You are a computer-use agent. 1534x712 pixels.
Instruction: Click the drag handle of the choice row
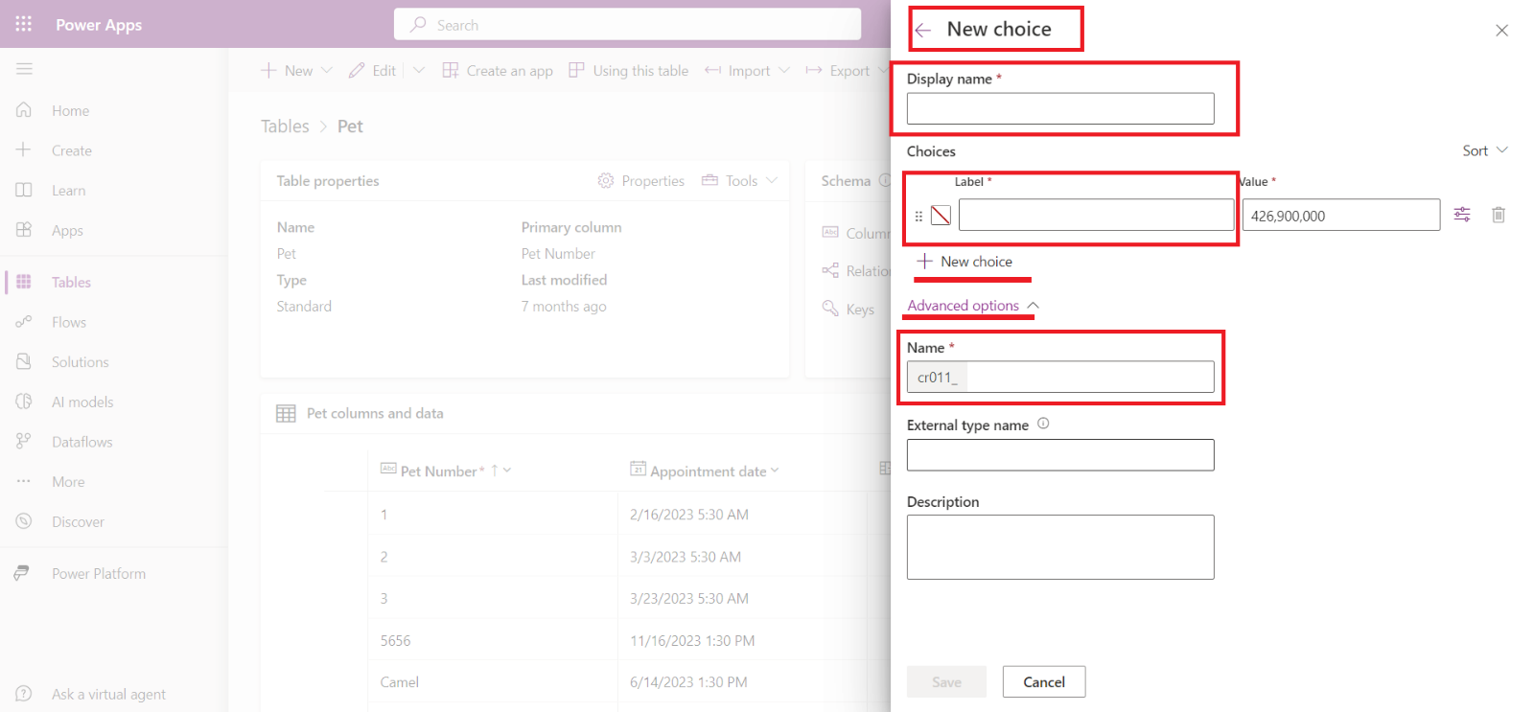pyautogui.click(x=918, y=217)
